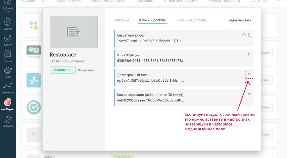Copy the Секретный ключ
This screenshot has width=287, height=158.
pyautogui.click(x=250, y=35)
